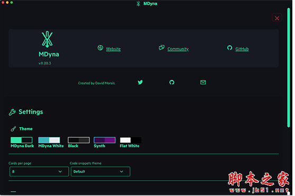Click the macOS yellow minimize button
Screen dimensions: 295x196
coord(7,3)
